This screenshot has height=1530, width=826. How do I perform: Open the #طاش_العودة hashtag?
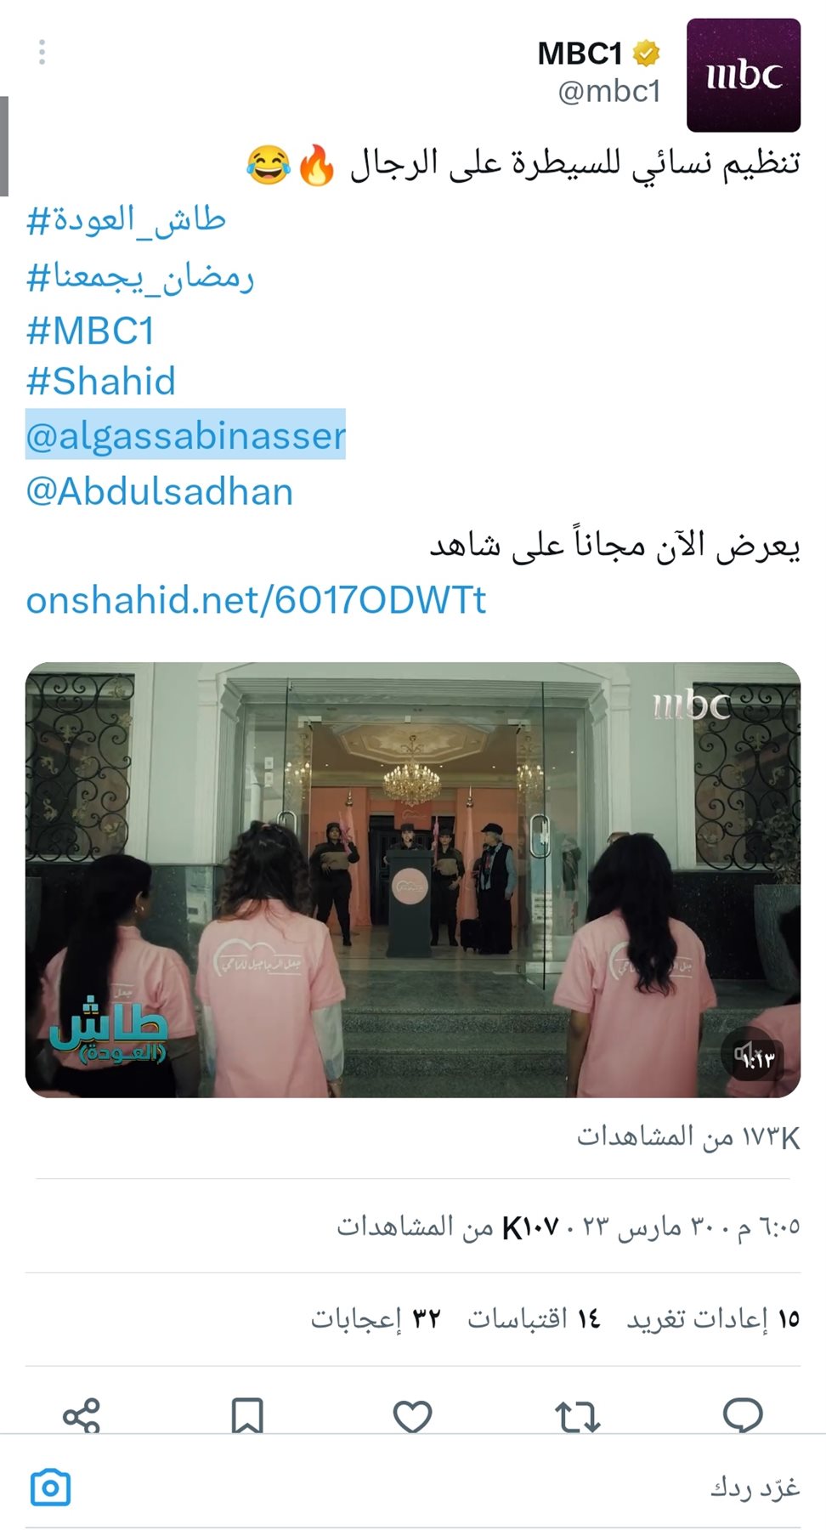pyautogui.click(x=126, y=220)
